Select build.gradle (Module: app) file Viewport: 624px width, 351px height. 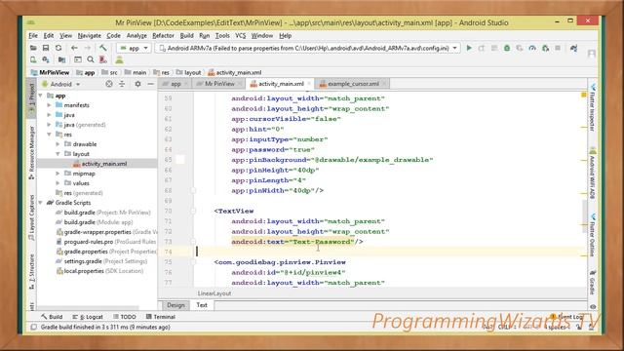click(94, 222)
